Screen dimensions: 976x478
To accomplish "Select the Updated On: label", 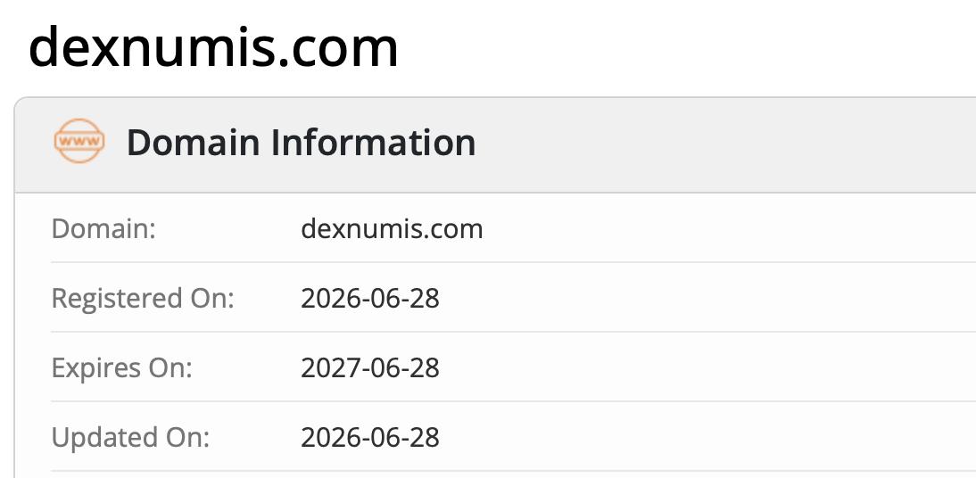I will point(131,438).
